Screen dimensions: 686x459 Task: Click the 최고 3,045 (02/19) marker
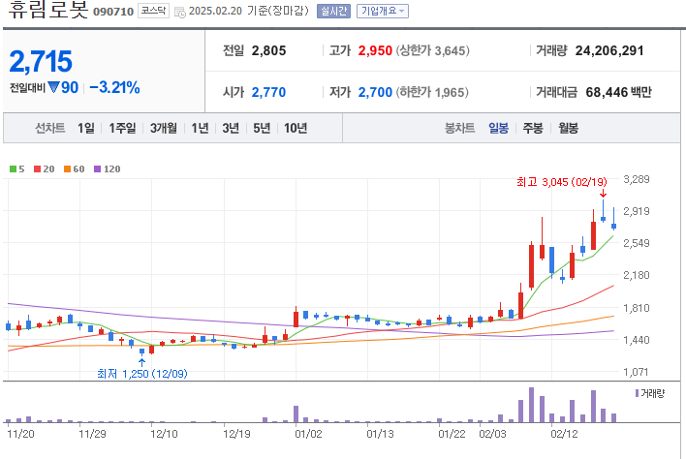(562, 182)
